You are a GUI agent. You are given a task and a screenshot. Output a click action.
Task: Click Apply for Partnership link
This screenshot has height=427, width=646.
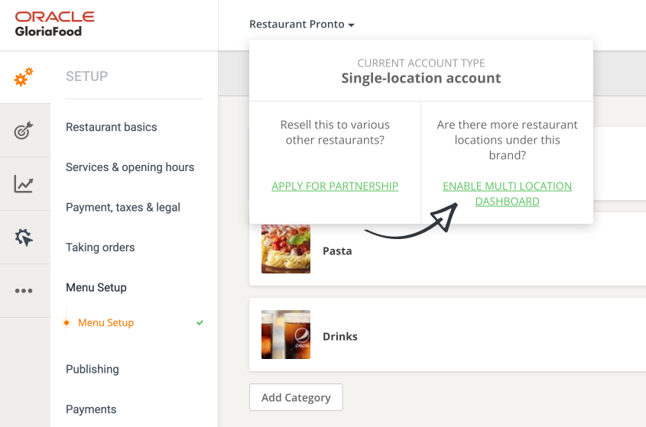click(335, 186)
